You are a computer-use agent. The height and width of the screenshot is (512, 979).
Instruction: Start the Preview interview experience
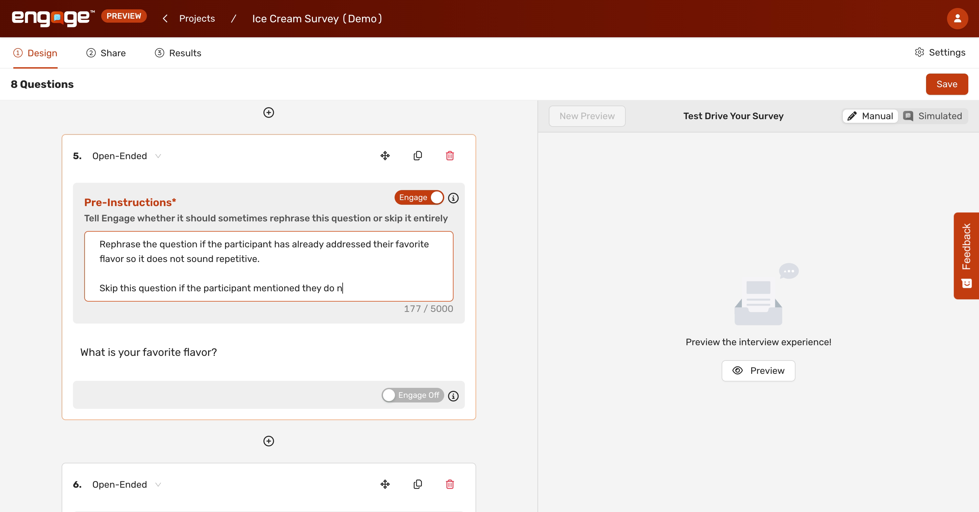[x=758, y=370]
